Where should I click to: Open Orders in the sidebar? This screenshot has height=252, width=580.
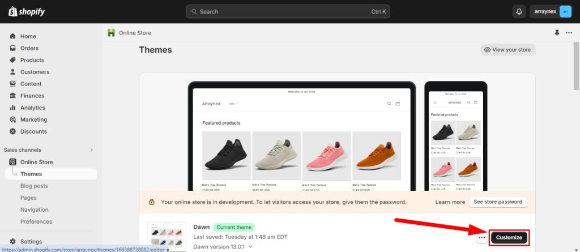click(29, 48)
